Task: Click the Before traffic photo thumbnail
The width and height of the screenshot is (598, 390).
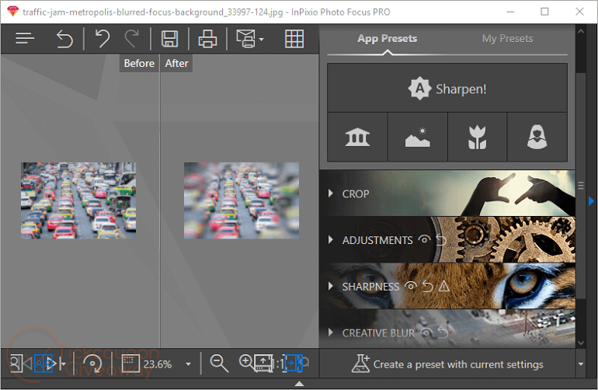Action: tap(78, 200)
